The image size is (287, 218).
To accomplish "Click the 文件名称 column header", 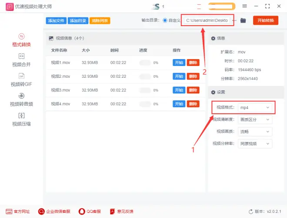I will pyautogui.click(x=59, y=50).
